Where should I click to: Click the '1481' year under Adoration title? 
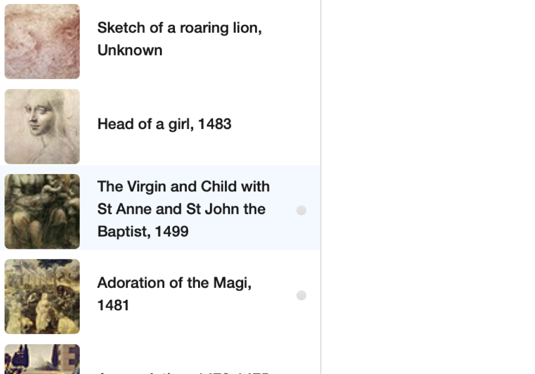pyautogui.click(x=113, y=305)
